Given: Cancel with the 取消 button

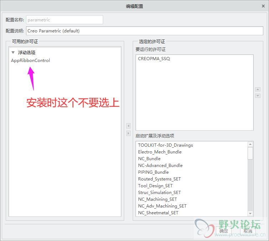Looking at the screenshot, I should point(248,231).
